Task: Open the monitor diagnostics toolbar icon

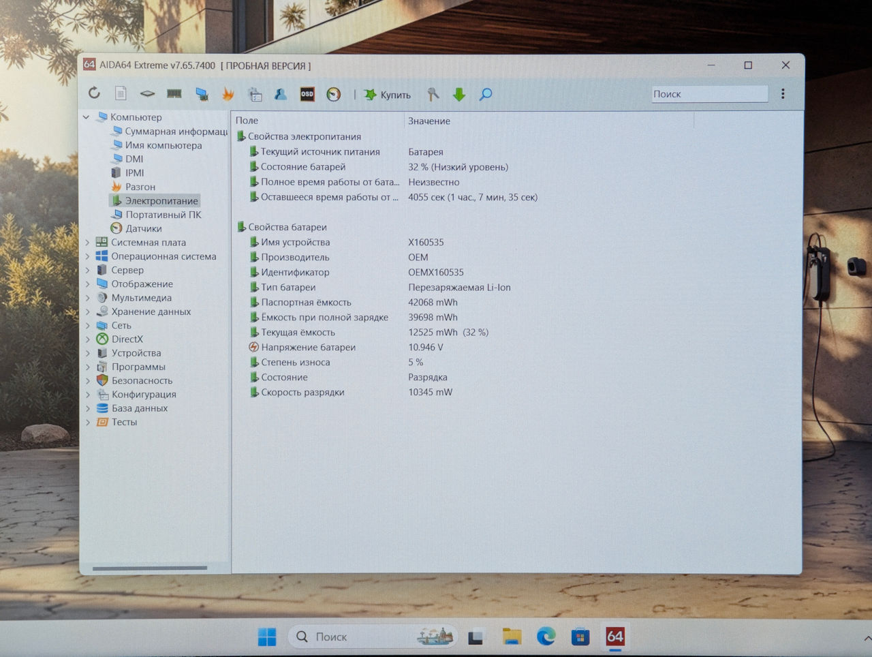Action: [202, 94]
